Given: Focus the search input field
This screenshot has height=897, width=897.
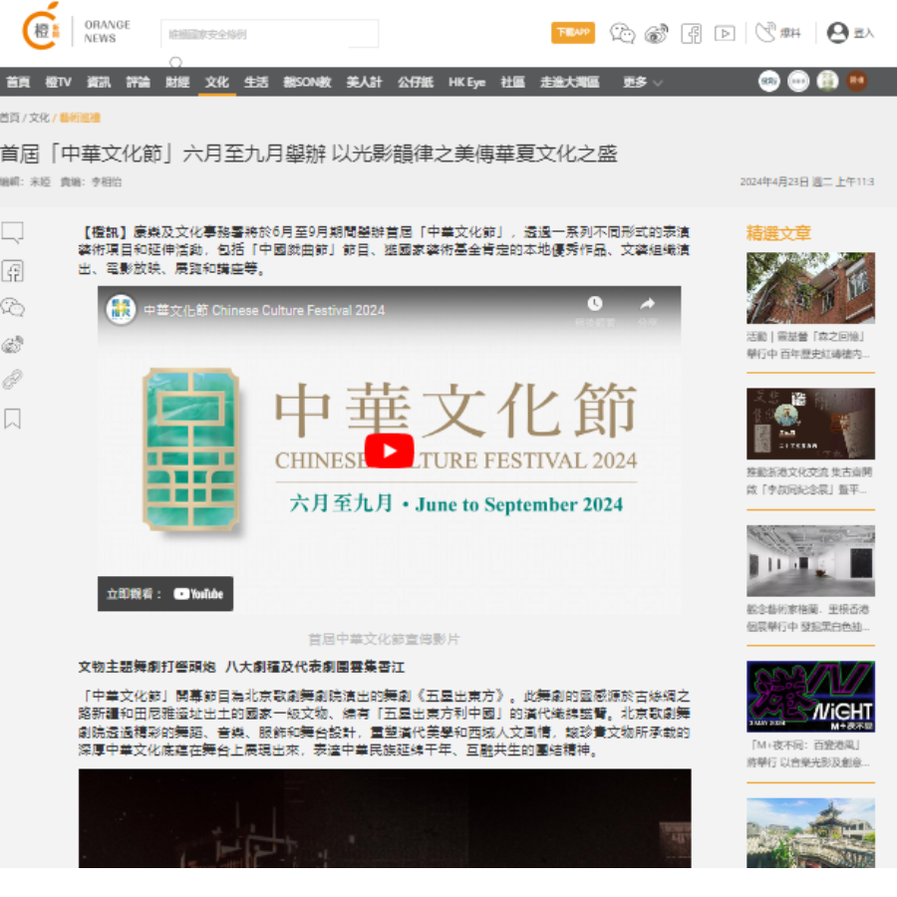Looking at the screenshot, I should pyautogui.click(x=269, y=34).
